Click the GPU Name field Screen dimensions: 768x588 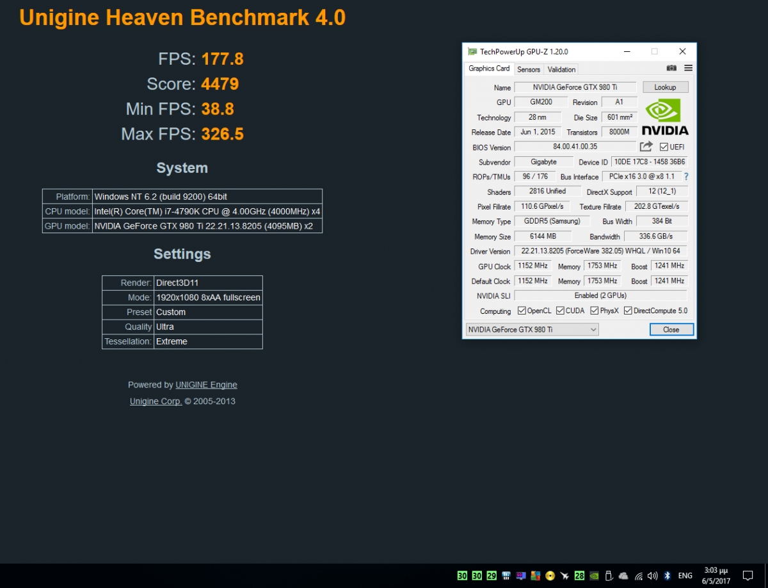(x=575, y=87)
